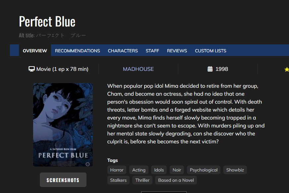This screenshot has width=289, height=193.
Task: Open the Based on a Novel tag
Action: (176, 180)
